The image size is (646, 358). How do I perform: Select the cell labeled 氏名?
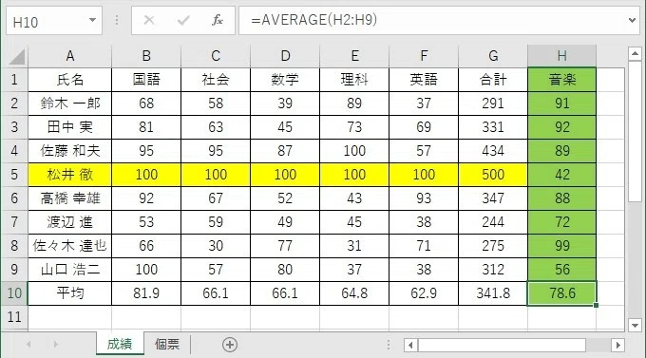(x=69, y=80)
